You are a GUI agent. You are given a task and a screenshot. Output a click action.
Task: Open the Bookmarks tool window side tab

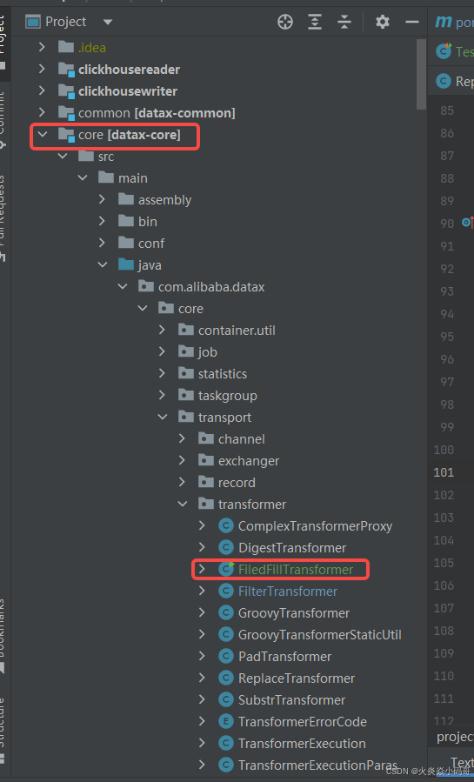[3, 636]
